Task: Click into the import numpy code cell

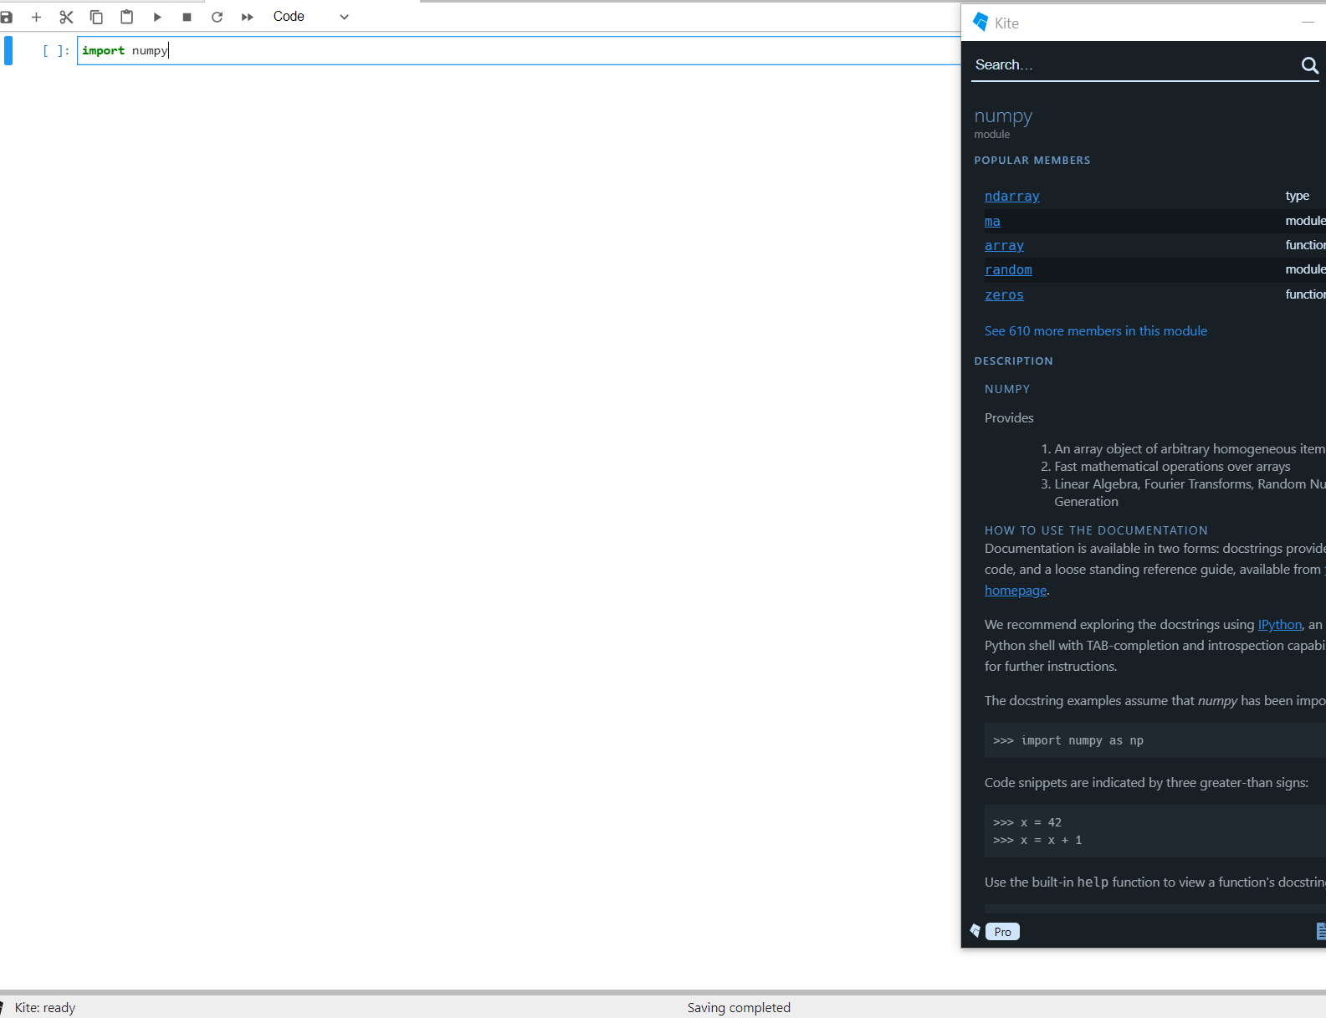Action: tap(519, 50)
